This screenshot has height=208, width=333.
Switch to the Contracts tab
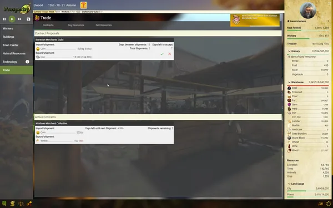tap(48, 26)
